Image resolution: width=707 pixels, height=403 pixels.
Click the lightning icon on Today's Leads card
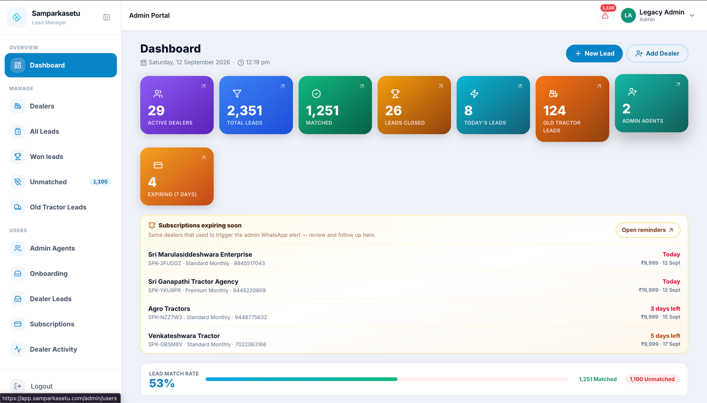pos(474,94)
